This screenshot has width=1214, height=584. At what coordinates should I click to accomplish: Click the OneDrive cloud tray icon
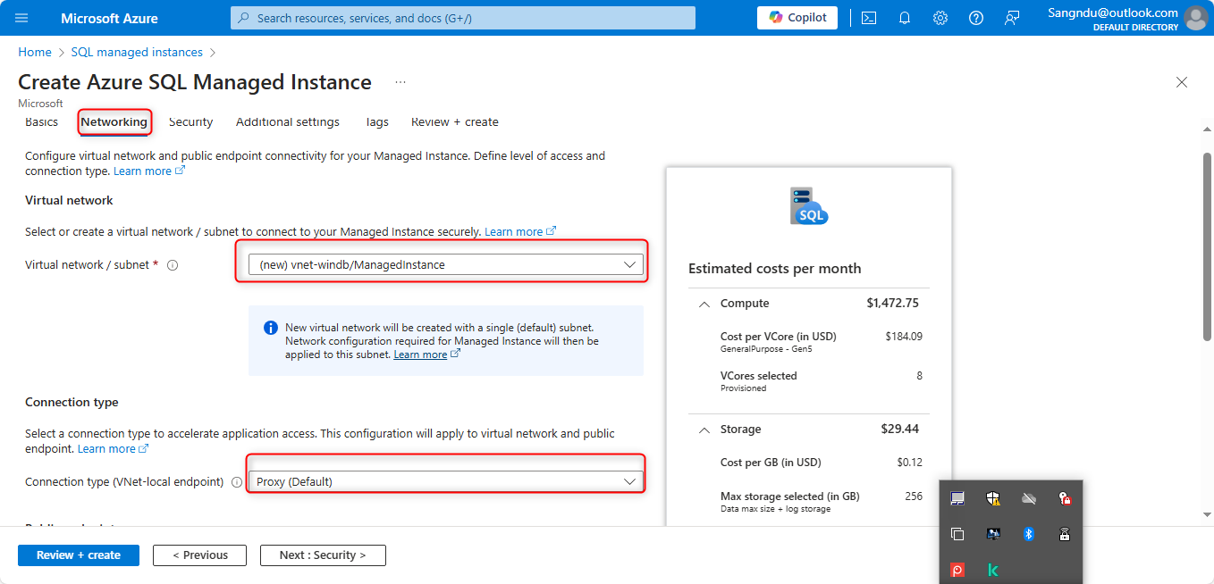1029,498
